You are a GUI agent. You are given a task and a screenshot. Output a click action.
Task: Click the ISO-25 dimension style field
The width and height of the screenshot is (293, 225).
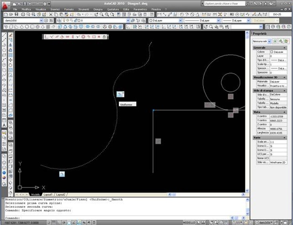tap(279, 15)
